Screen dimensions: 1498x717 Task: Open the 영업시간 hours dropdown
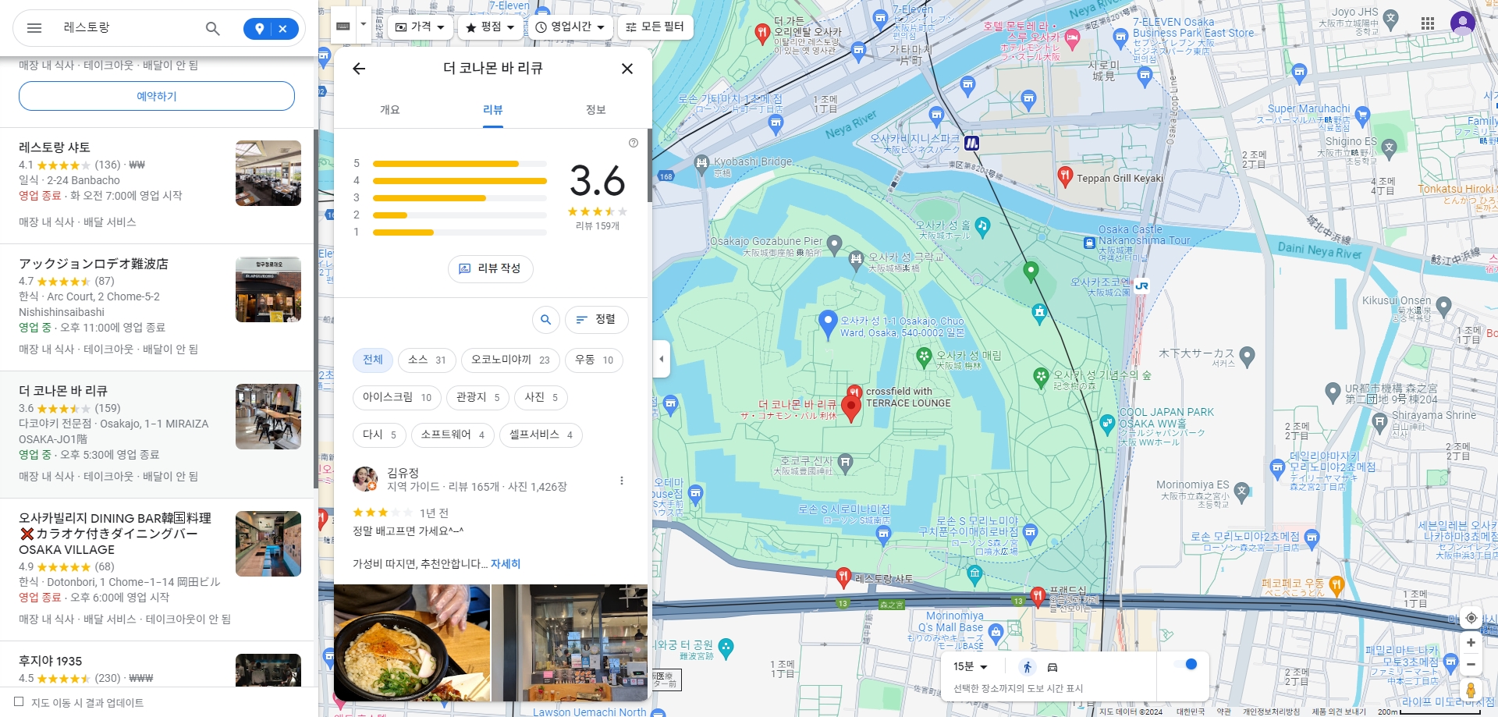coord(570,27)
